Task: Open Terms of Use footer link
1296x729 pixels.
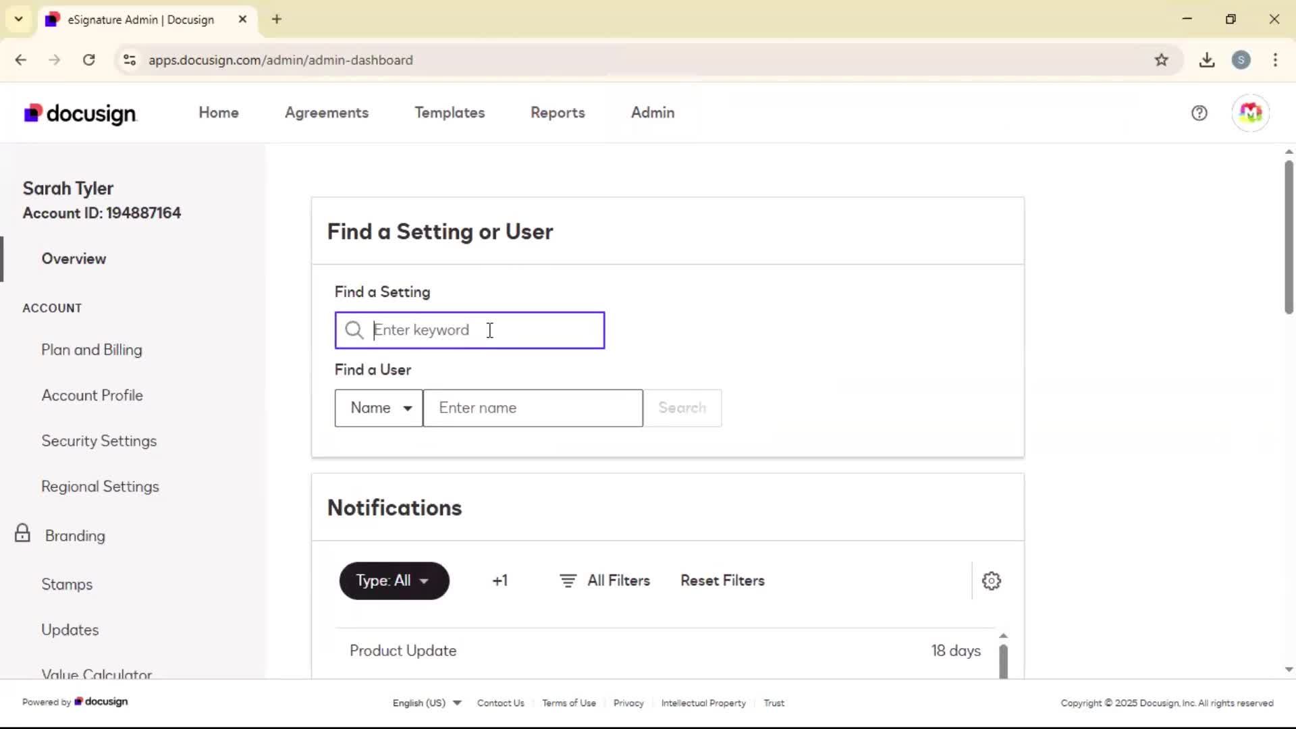Action: click(x=569, y=703)
